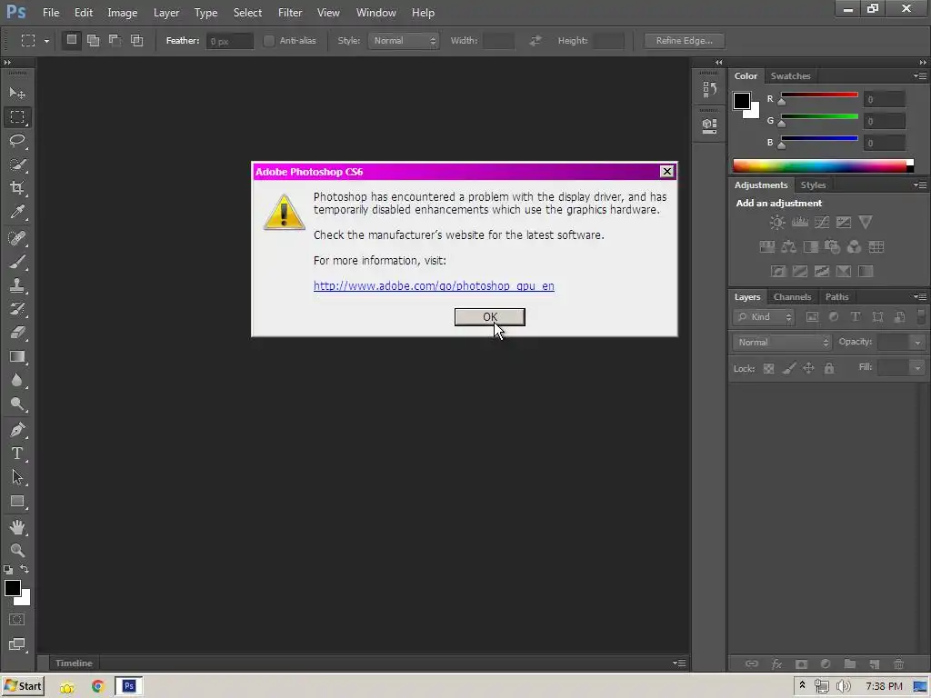This screenshot has width=931, height=698.
Task: Toggle Lock transparent pixels
Action: 768,369
